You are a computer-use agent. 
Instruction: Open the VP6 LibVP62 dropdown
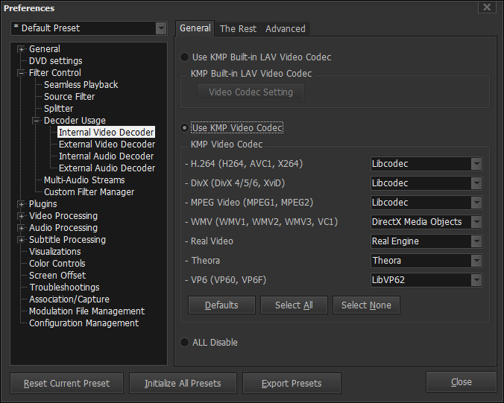(426, 280)
